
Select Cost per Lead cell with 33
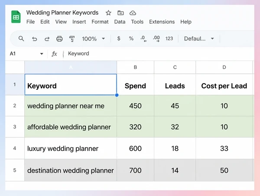(224, 148)
